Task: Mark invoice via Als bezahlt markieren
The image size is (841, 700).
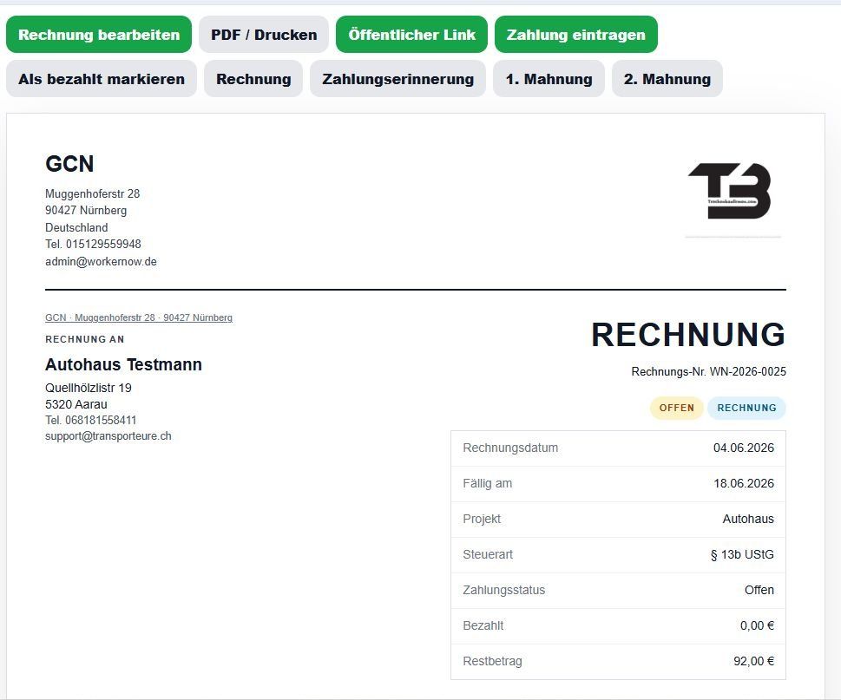Action: click(102, 79)
